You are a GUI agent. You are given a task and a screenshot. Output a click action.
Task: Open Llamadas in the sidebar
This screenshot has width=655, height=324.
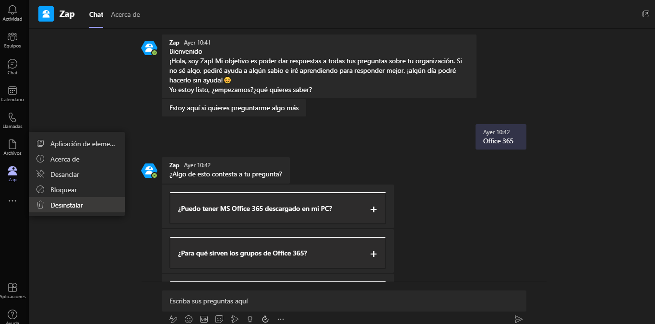(x=12, y=121)
